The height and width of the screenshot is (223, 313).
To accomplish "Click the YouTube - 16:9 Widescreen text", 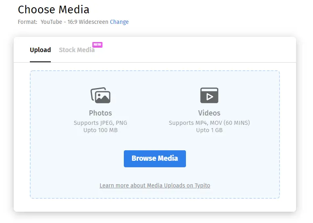I will 75,22.
